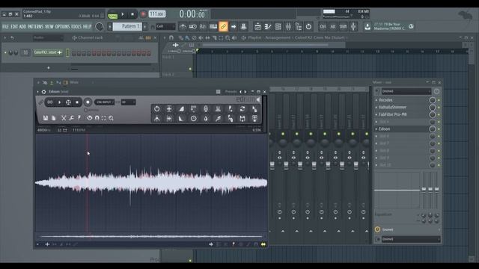Screen dimensions: 479x269
Task: Expand the FabFilter Pro-MB slot arrow
Action: (376, 114)
